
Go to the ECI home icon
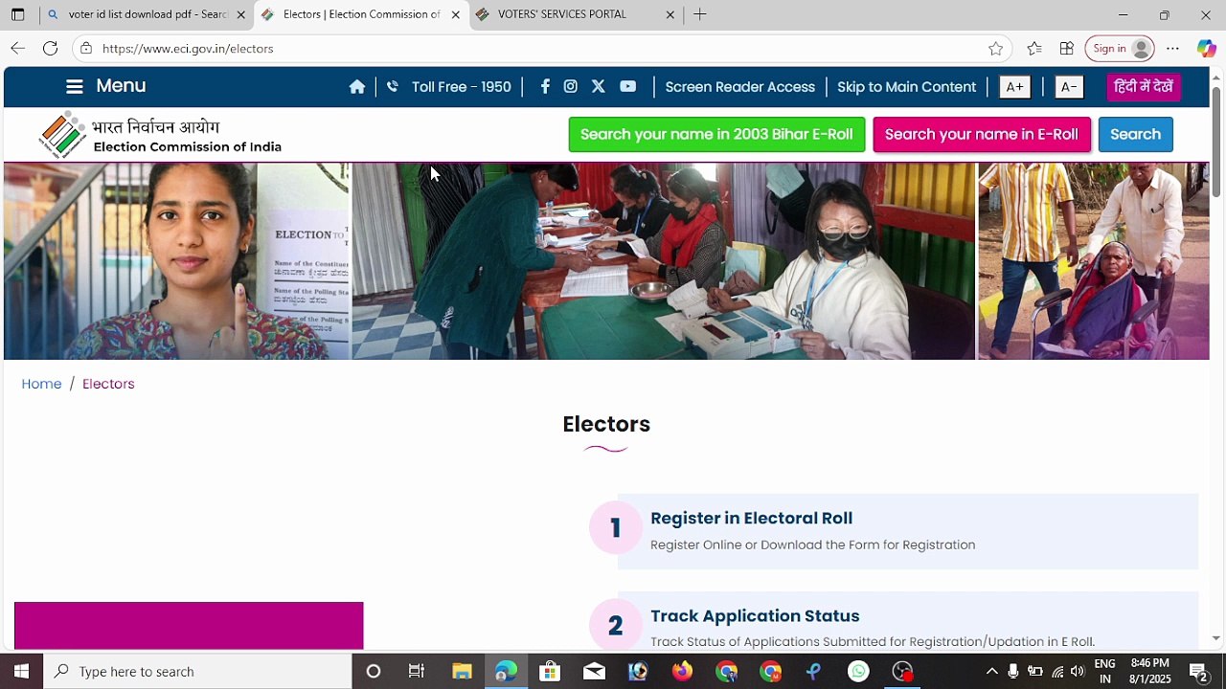(357, 87)
